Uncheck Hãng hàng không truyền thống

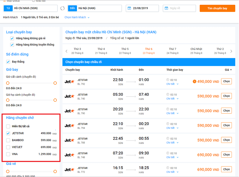click(12, 45)
